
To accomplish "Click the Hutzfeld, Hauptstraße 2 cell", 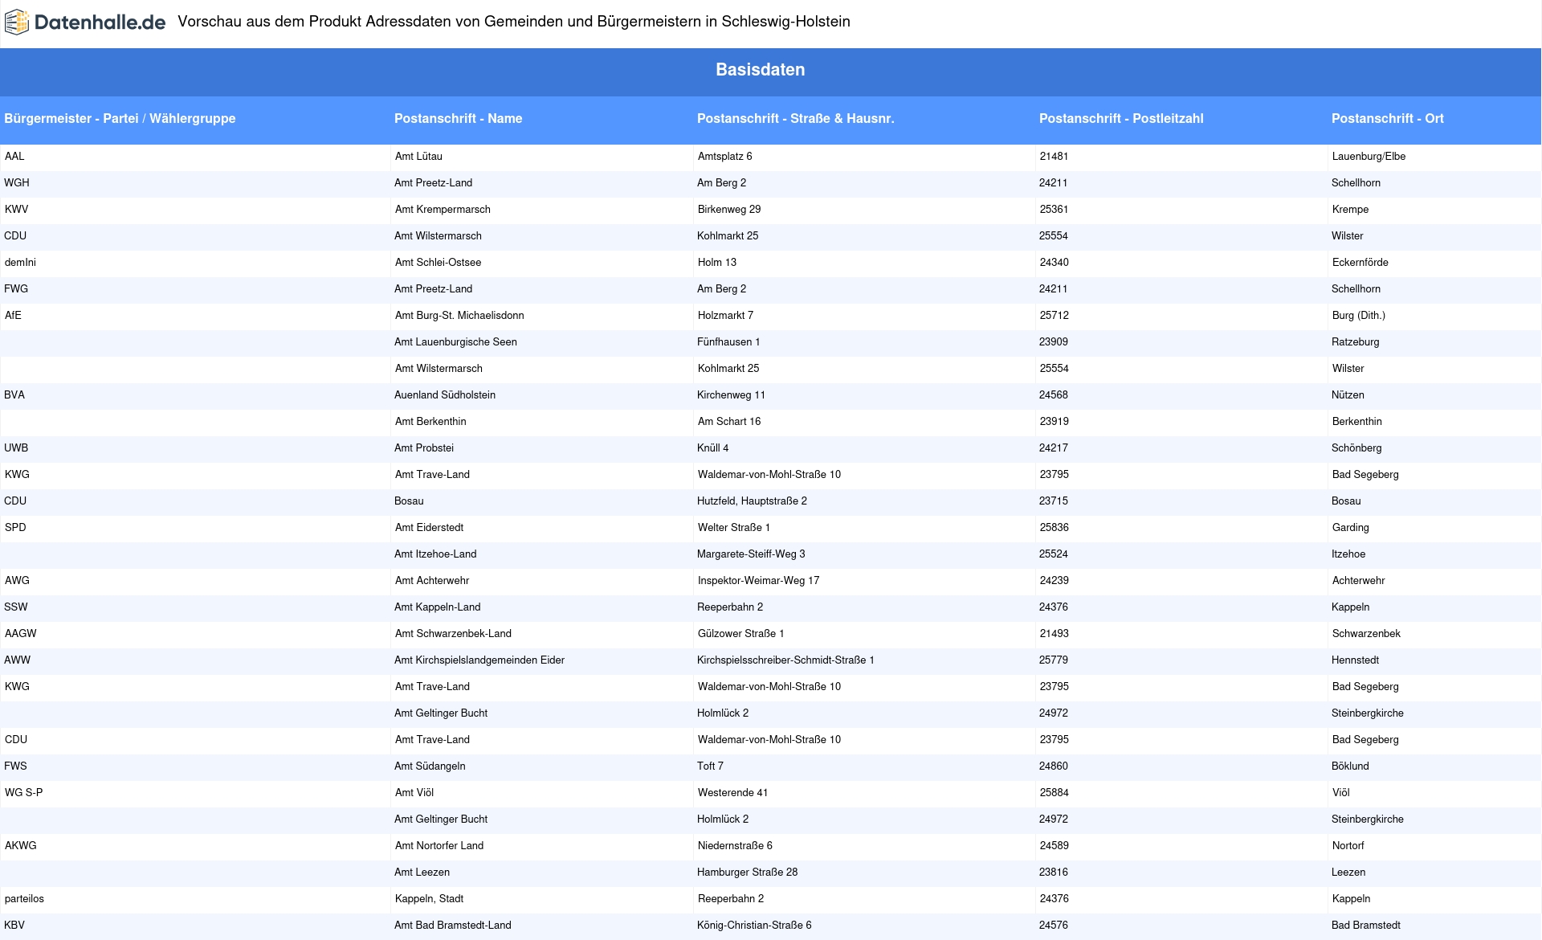I will point(752,501).
